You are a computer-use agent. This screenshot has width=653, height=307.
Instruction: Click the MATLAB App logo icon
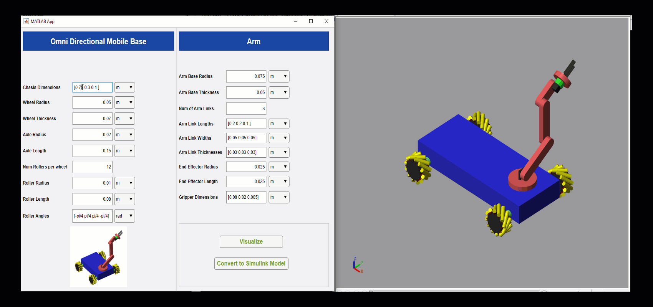tap(26, 21)
